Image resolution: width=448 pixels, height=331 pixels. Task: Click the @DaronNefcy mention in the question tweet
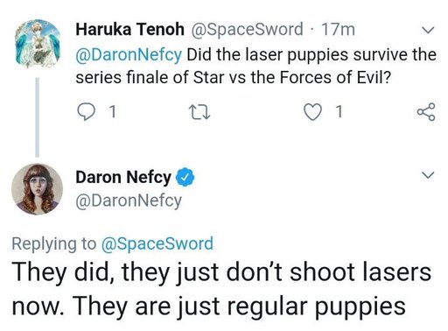129,54
